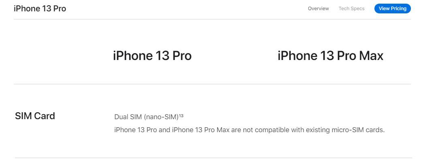Click the divider line beneath the navigation bar
This screenshot has height=167, width=434.
[212, 19]
